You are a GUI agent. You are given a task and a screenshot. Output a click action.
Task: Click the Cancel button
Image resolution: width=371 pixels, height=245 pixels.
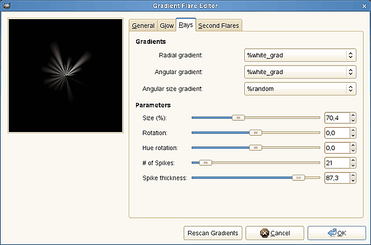tap(275, 233)
